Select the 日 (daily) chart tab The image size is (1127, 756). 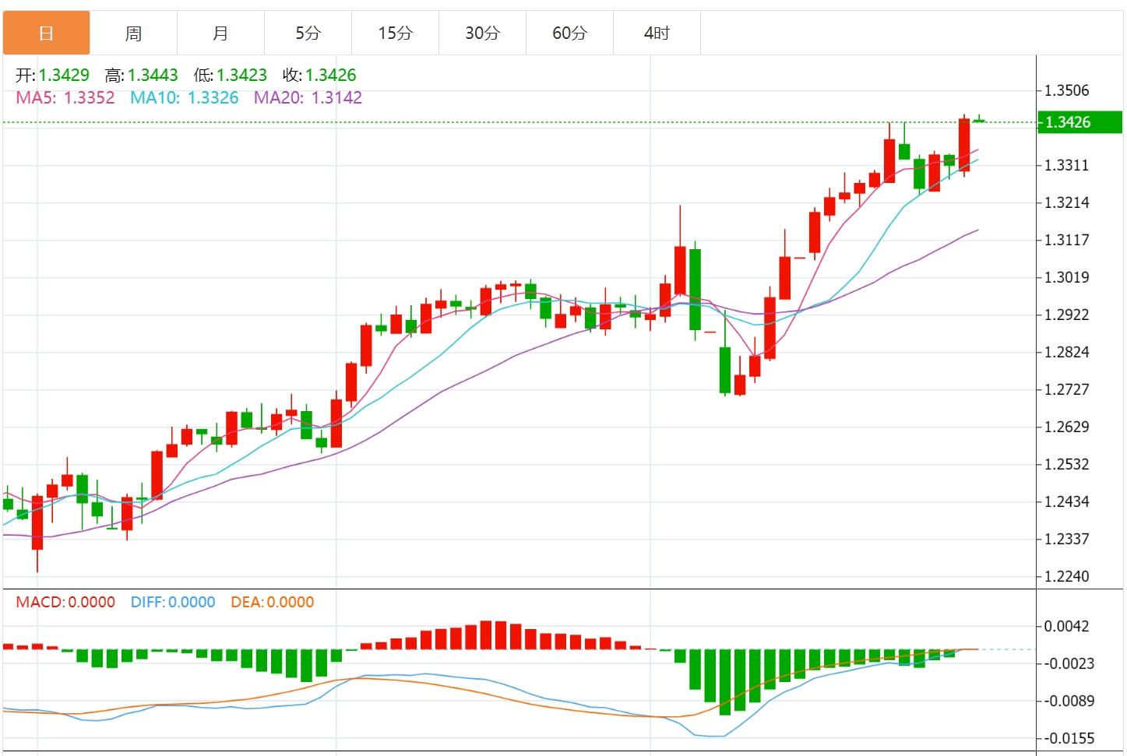46,33
